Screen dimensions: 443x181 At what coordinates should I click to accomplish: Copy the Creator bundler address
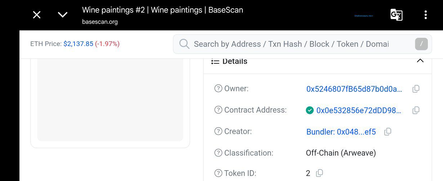point(388,132)
